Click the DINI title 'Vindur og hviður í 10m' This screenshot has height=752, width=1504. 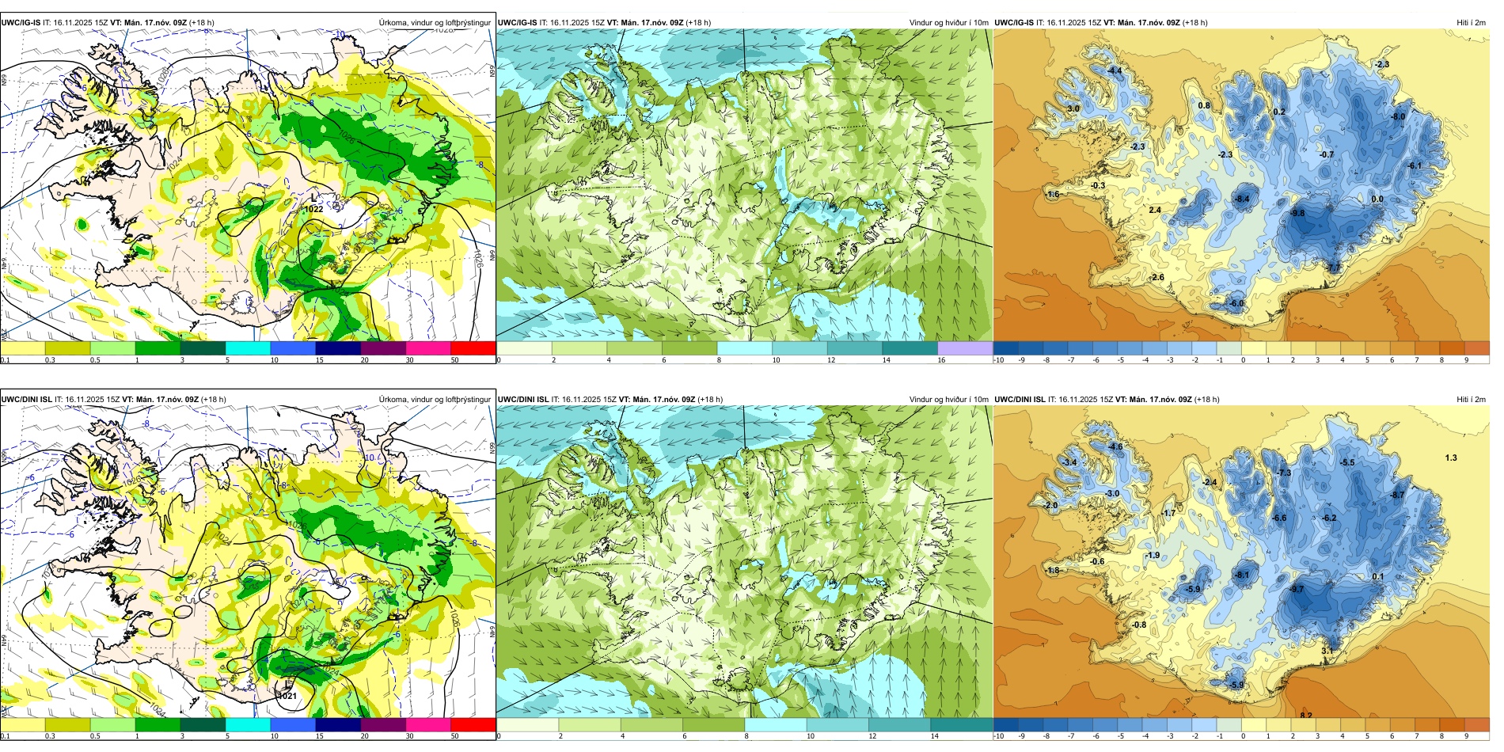point(949,400)
